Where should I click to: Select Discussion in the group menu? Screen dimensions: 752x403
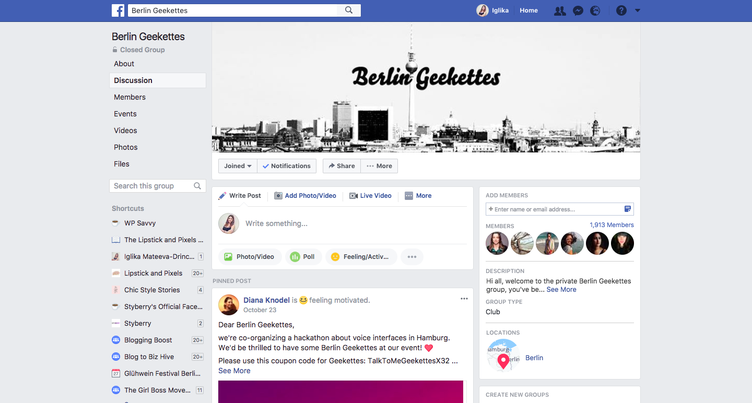pyautogui.click(x=158, y=80)
